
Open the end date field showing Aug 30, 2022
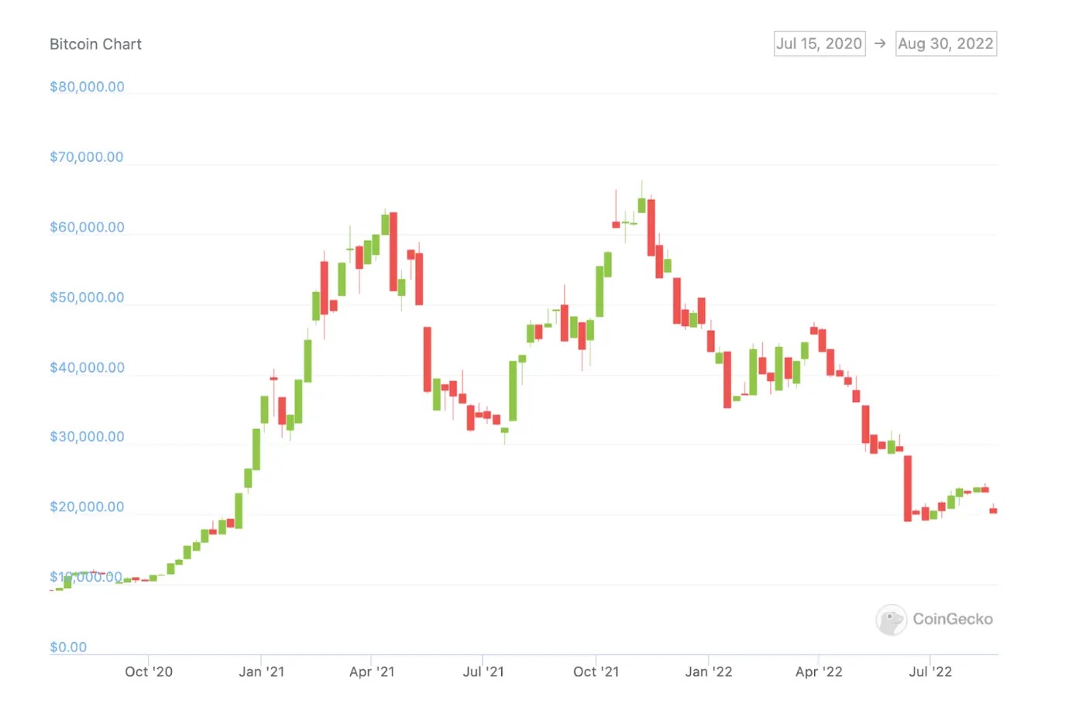[945, 43]
